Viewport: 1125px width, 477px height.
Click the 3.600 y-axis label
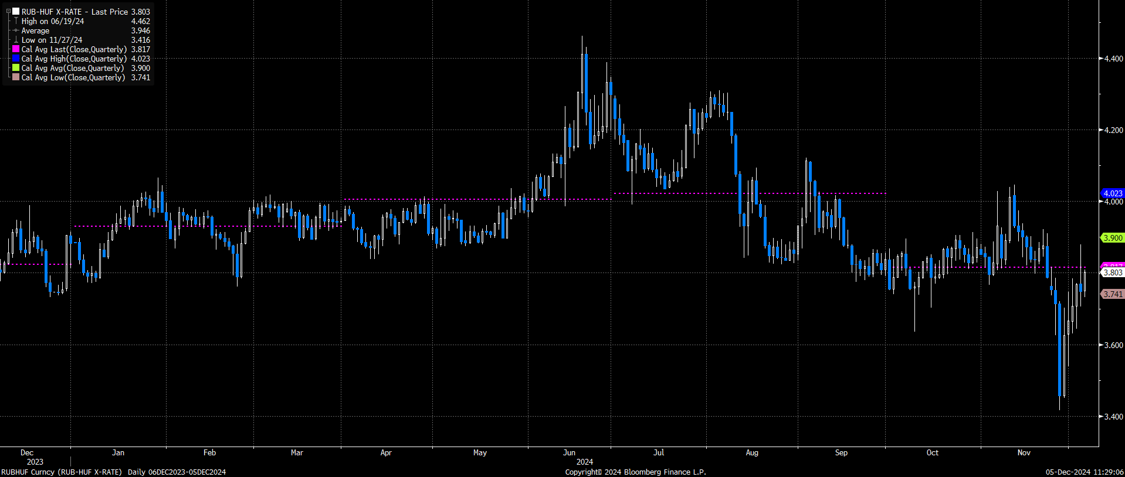[x=1114, y=345]
